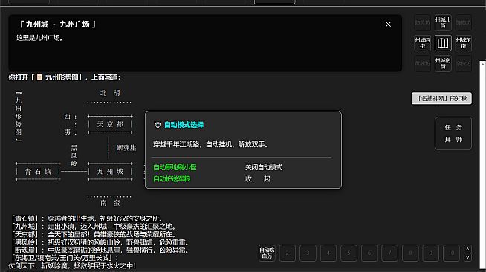Click 北胡 label above the map
Screen dimensions: 486x272
[110, 93]
